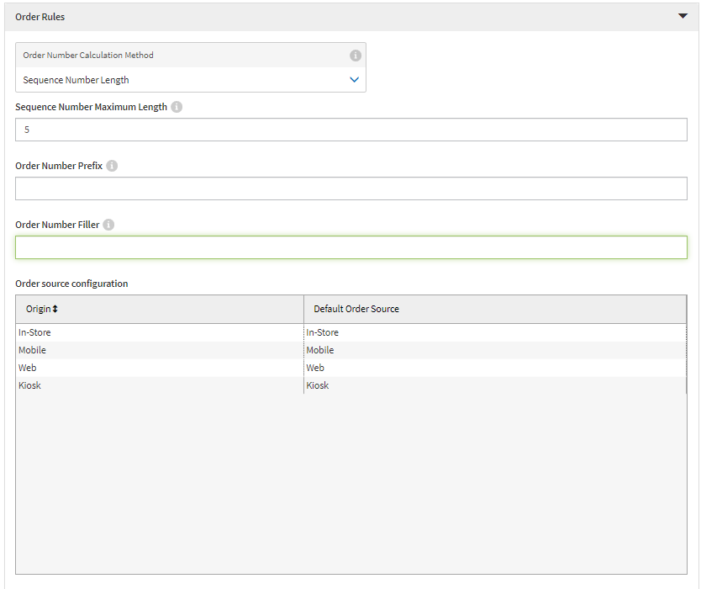Image resolution: width=701 pixels, height=589 pixels.
Task: Click into the Order Number Prefix input
Action: (x=350, y=188)
